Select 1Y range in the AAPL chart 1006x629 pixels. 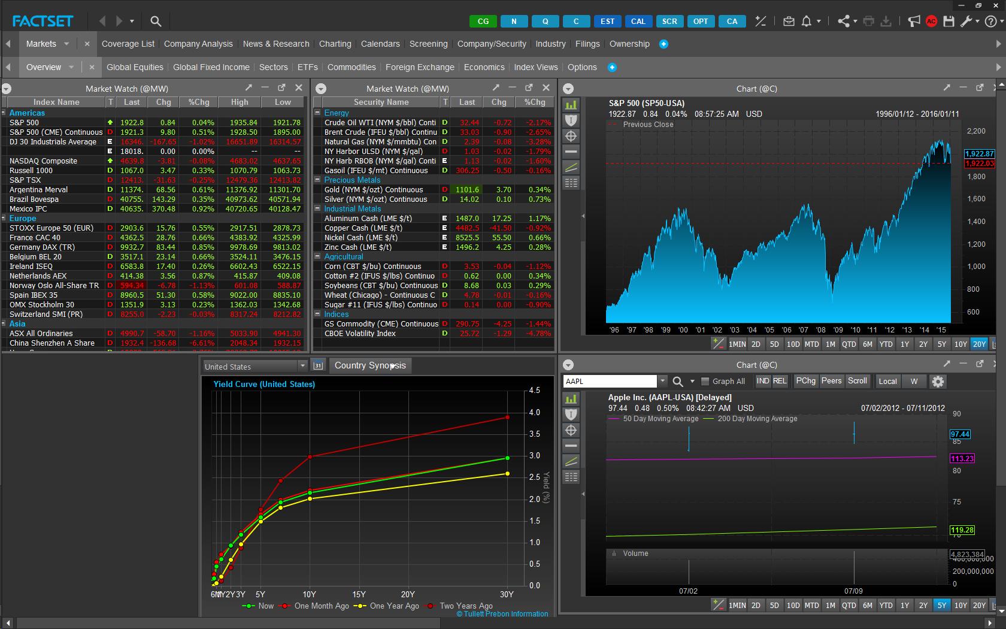[905, 605]
